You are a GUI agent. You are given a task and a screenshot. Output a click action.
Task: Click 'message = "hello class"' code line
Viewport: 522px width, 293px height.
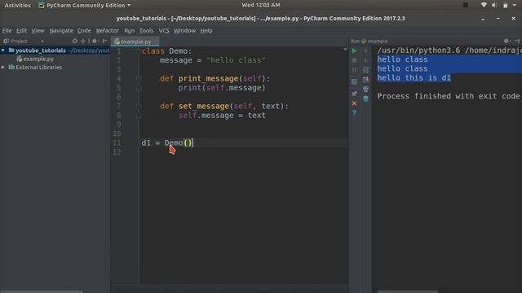tap(212, 60)
